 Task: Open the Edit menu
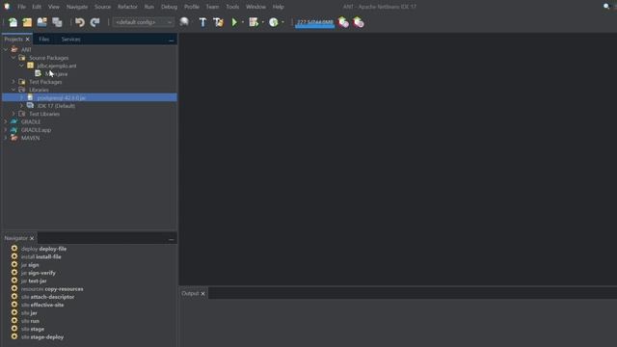[37, 7]
